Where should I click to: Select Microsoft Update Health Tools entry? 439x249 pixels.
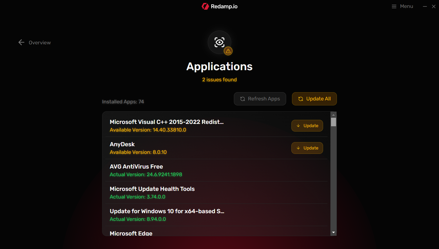[217, 193]
